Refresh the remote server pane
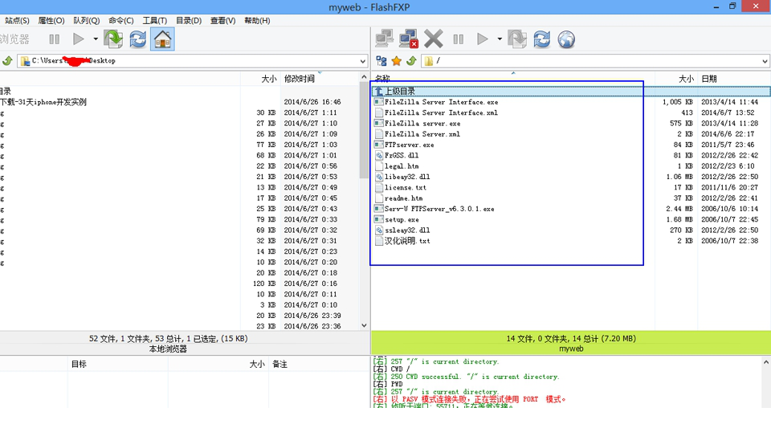The image size is (771, 424). [x=542, y=39]
